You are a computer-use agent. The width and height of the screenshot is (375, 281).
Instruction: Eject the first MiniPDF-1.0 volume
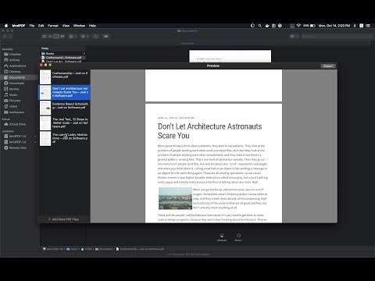tap(35, 136)
